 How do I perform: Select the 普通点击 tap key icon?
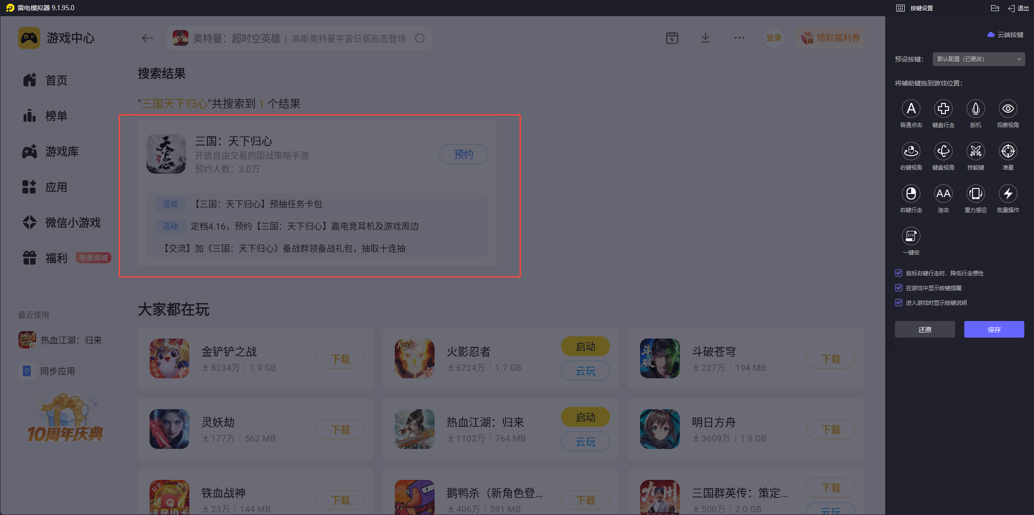coord(911,109)
